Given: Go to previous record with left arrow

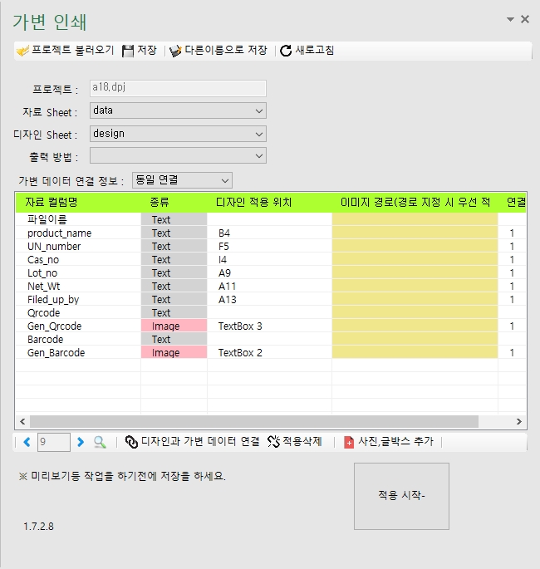Looking at the screenshot, I should click(27, 442).
